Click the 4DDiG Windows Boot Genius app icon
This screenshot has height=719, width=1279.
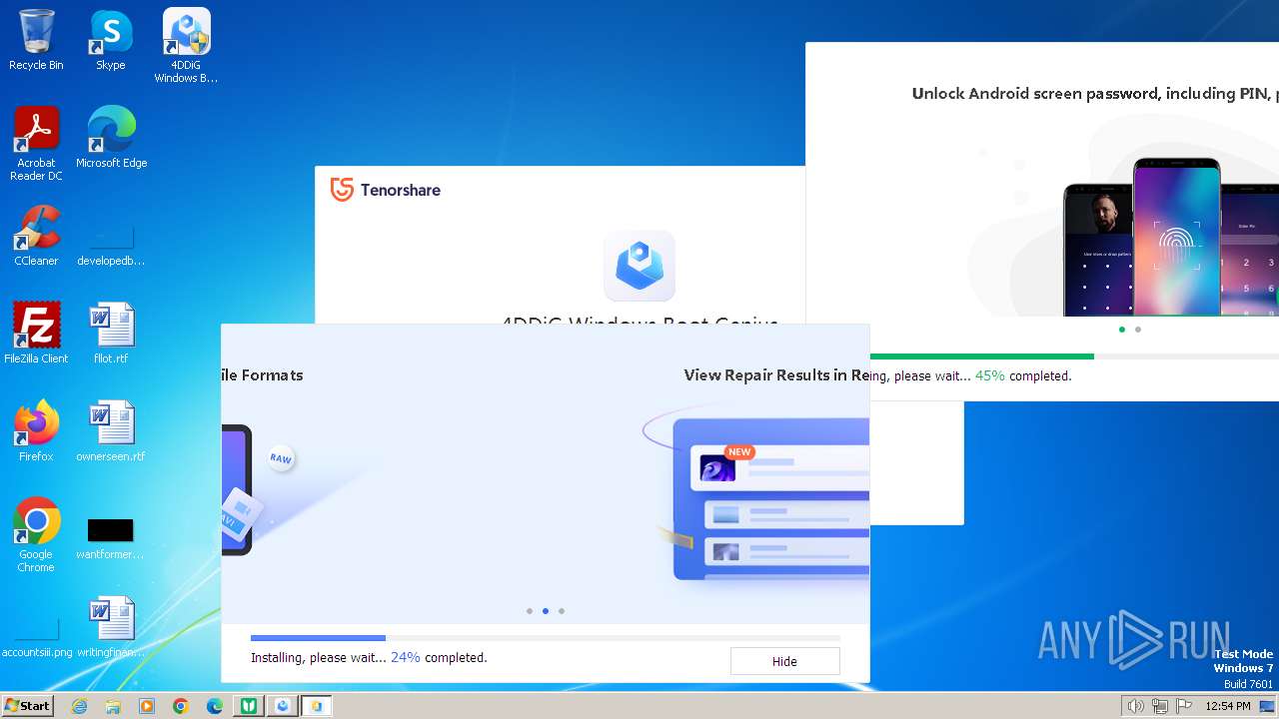pyautogui.click(x=639, y=266)
